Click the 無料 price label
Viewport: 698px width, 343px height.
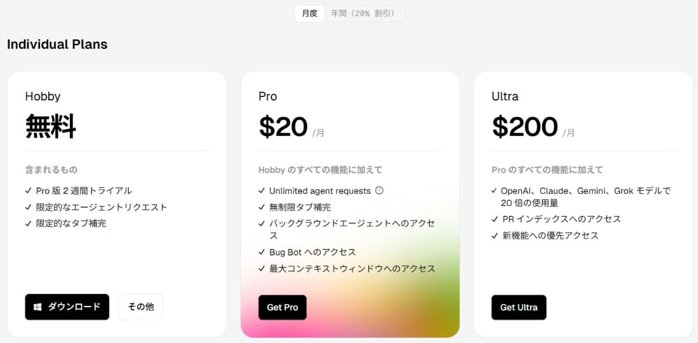(51, 127)
